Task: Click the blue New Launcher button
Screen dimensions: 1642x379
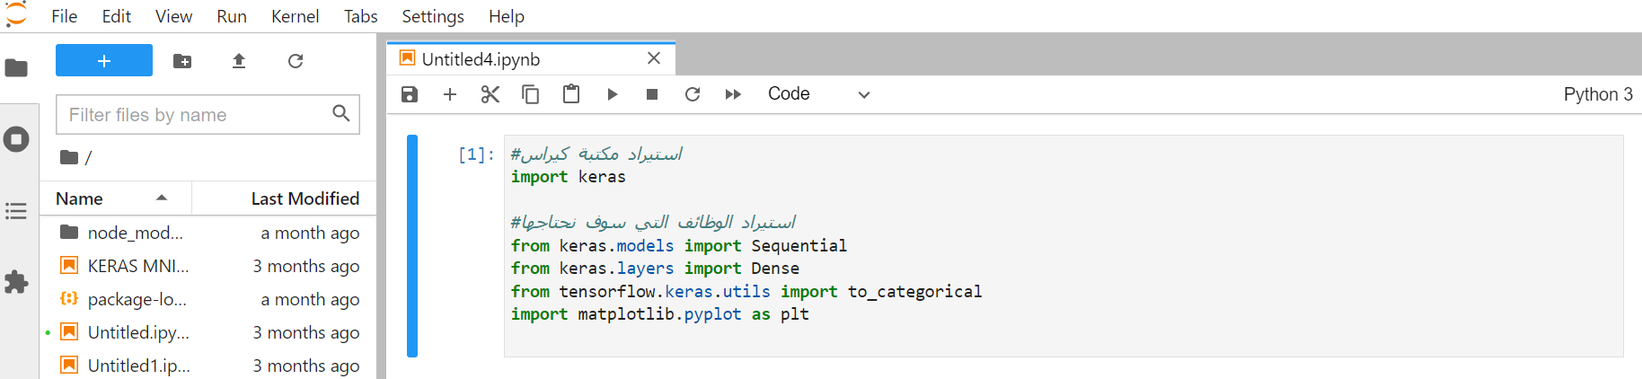Action: click(104, 60)
